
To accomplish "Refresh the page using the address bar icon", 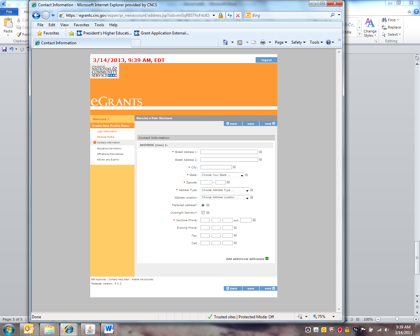I will click(x=229, y=15).
